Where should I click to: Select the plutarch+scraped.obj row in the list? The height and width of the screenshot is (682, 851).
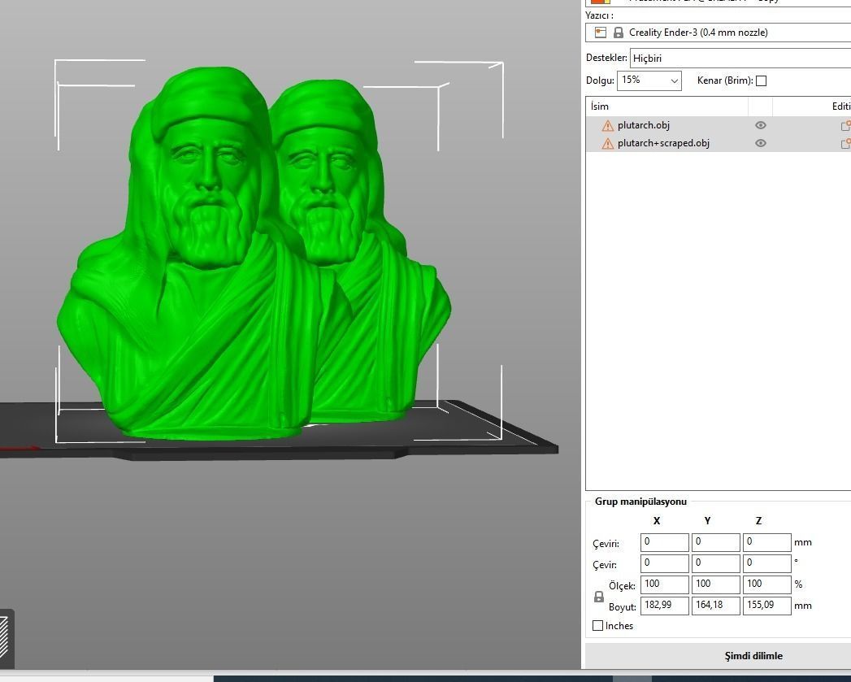(x=718, y=143)
